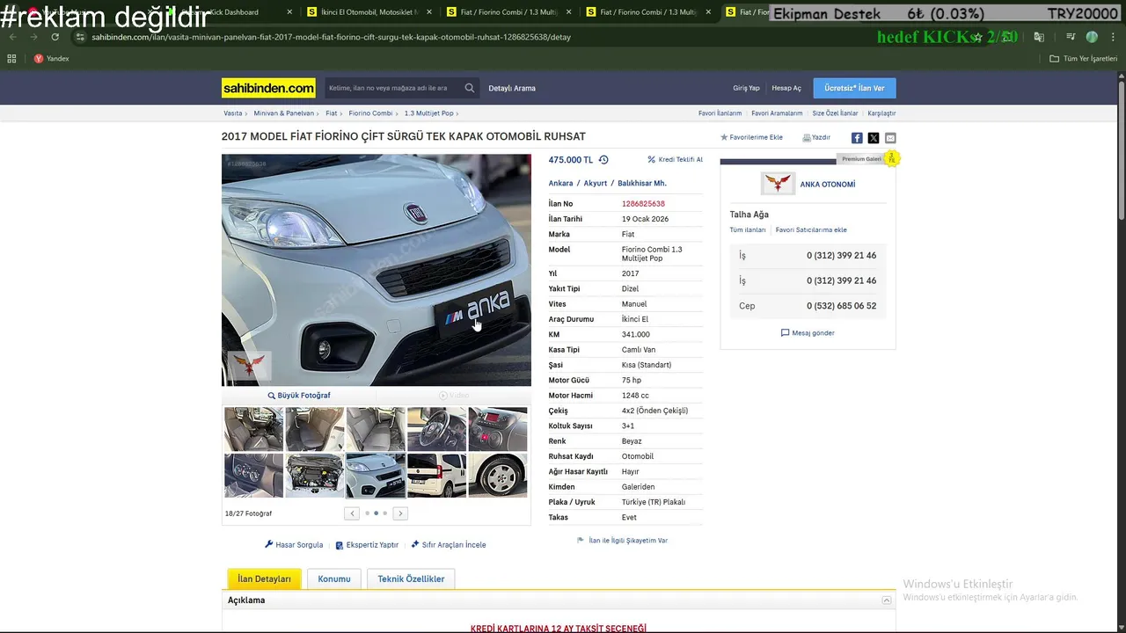Viewport: 1126px width, 633px height.
Task: Go back in browser history
Action: [x=13, y=37]
